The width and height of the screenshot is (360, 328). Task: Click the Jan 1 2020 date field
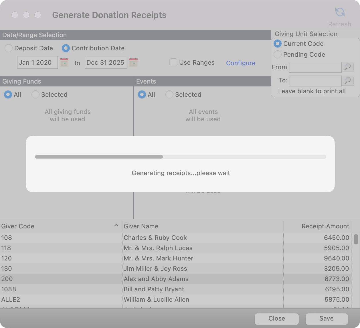coord(37,62)
